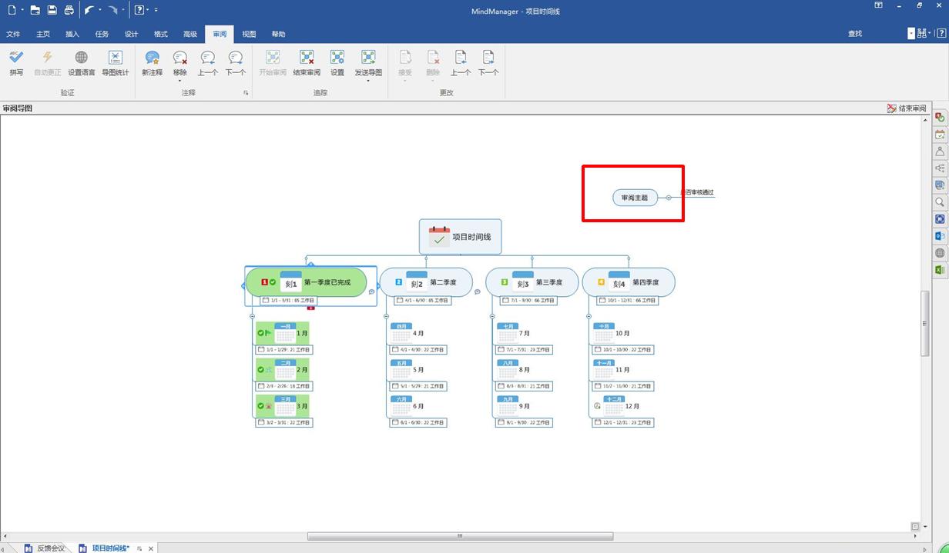The height and width of the screenshot is (553, 949).
Task: Select the 项目时间线 central topic
Action: [x=461, y=237]
